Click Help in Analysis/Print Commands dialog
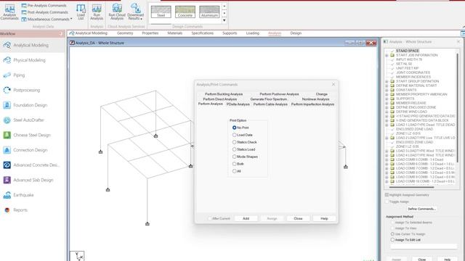 pos(324,218)
